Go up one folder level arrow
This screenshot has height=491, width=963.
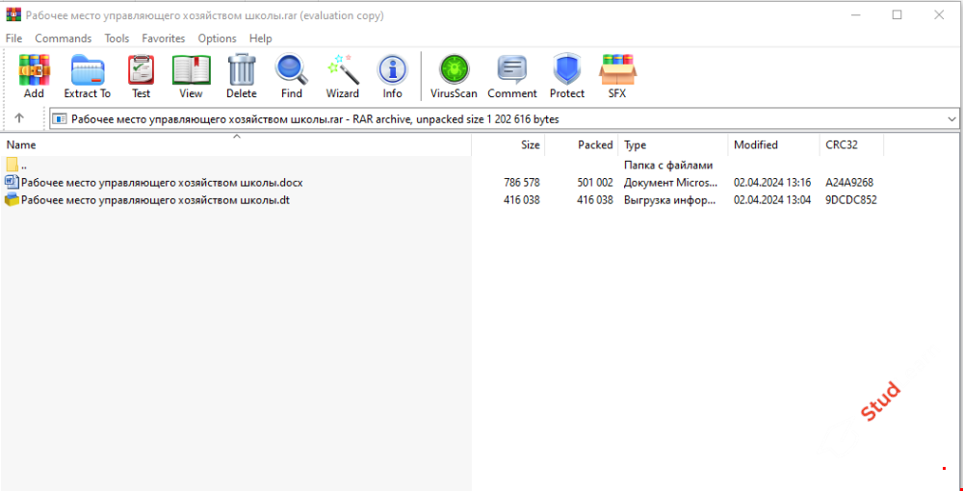point(19,119)
